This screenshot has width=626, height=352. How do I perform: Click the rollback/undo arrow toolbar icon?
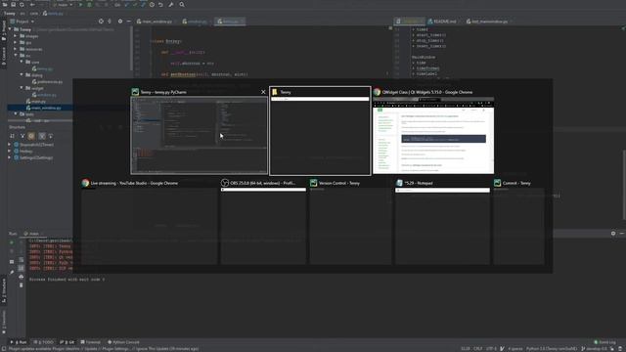click(160, 4)
